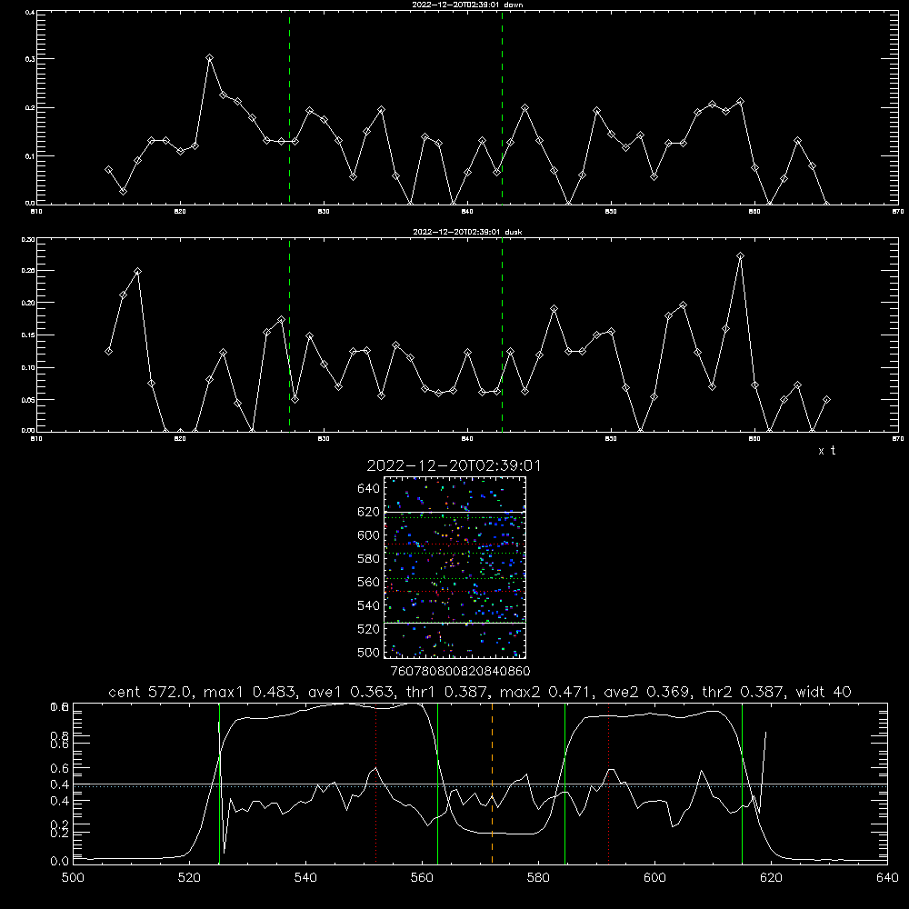Screen dimensions: 909x909
Task: Click the 'widt 40' value in the stats line
Action: tap(824, 692)
